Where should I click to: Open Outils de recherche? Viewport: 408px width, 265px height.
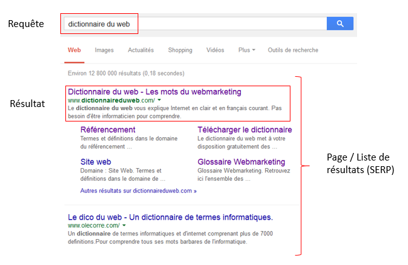coord(293,50)
